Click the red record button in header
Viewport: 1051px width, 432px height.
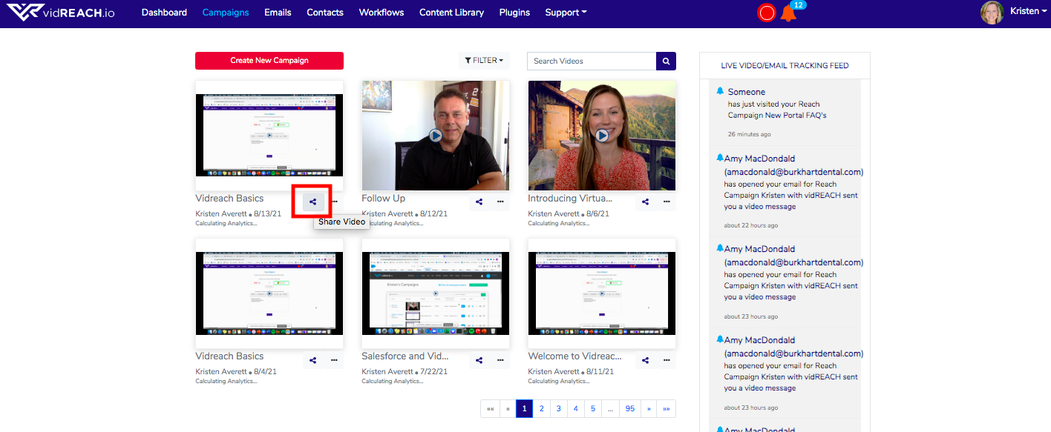tap(767, 13)
